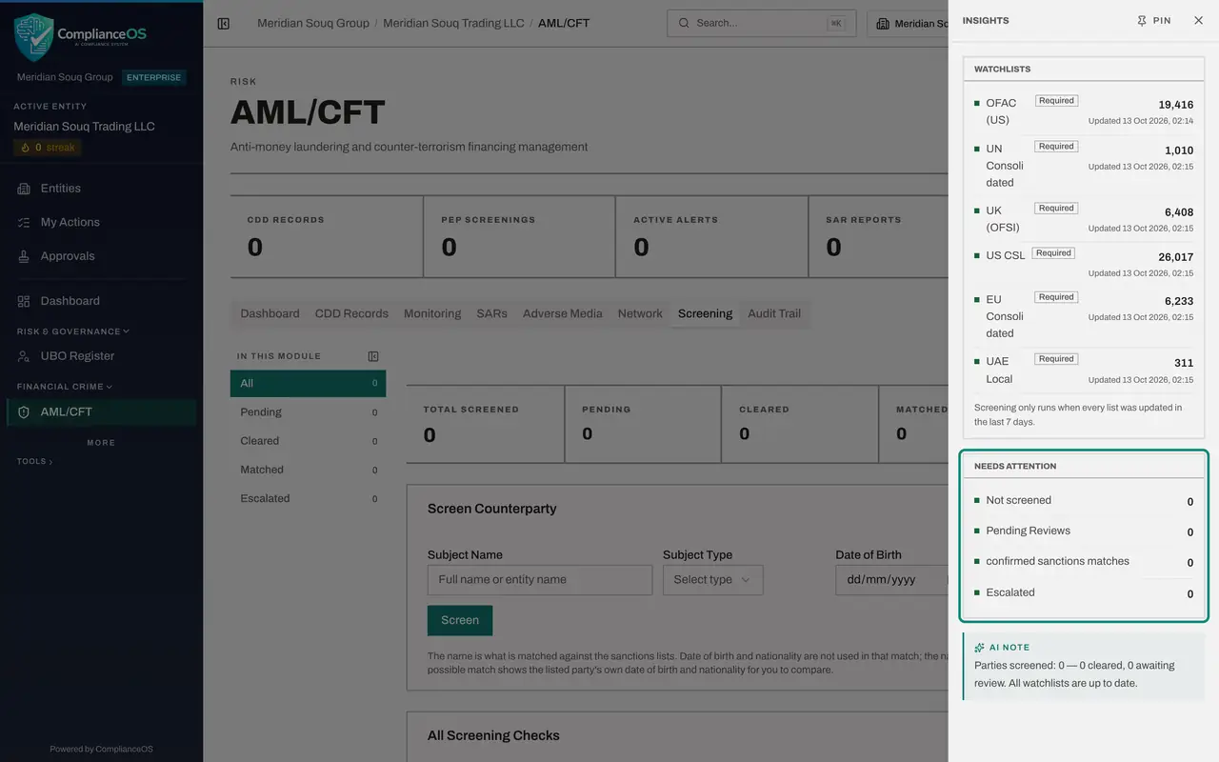
Task: Click the green Screen button
Action: click(460, 620)
